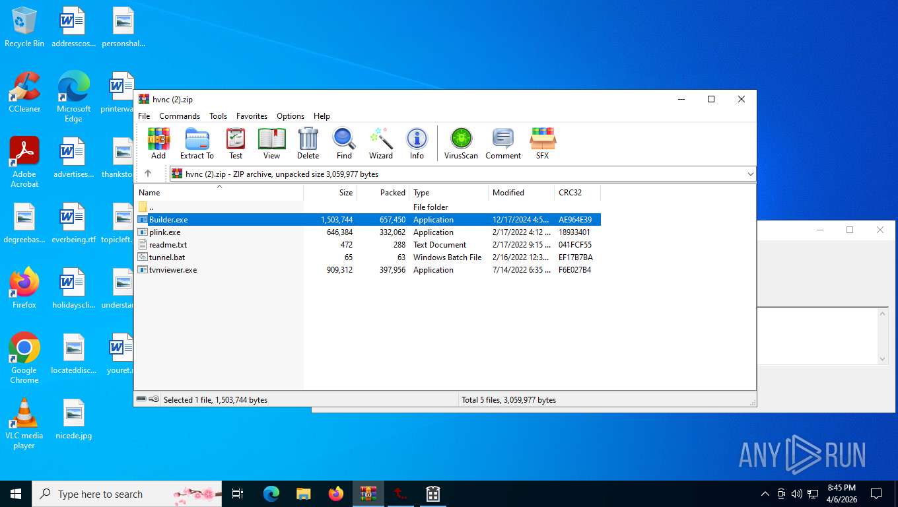The width and height of the screenshot is (898, 507).
Task: Click the SFX toolbar icon
Action: click(542, 143)
